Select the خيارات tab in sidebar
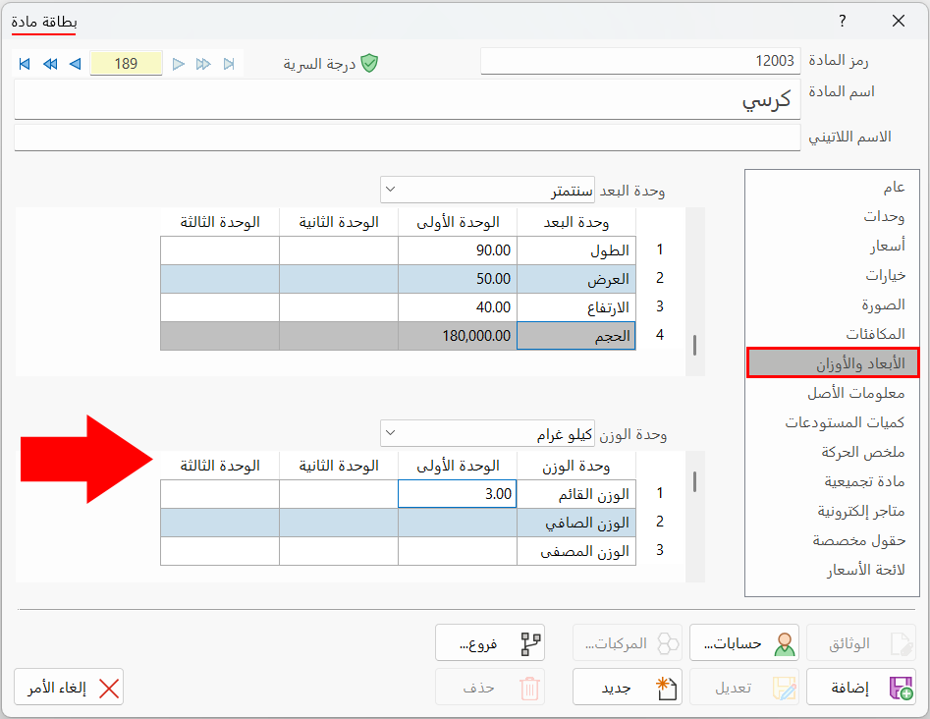Image resolution: width=930 pixels, height=719 pixels. tap(832, 275)
